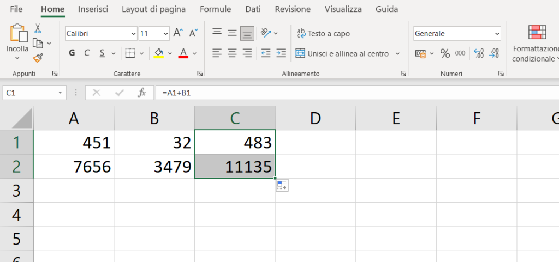This screenshot has height=262, width=559.
Task: Align text left icon
Action: 217,53
